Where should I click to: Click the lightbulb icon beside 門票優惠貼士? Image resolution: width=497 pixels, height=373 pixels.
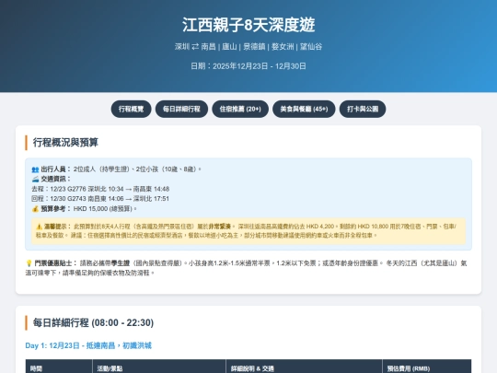[29, 263]
